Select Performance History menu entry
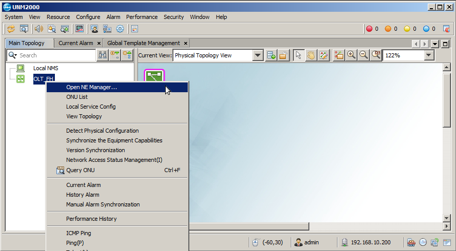456x251 pixels. coord(117,219)
